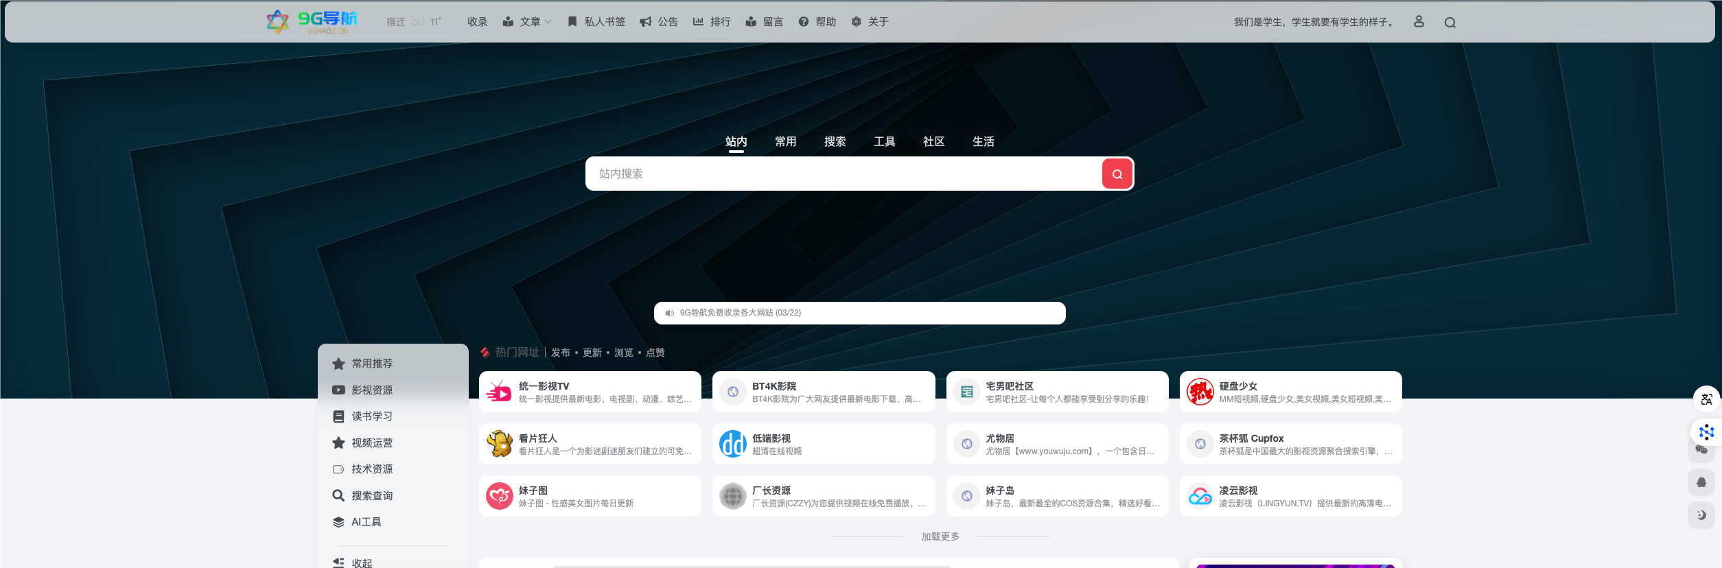The height and width of the screenshot is (568, 1722).
Task: Click the 宅男吧社区 green icon
Action: click(967, 392)
